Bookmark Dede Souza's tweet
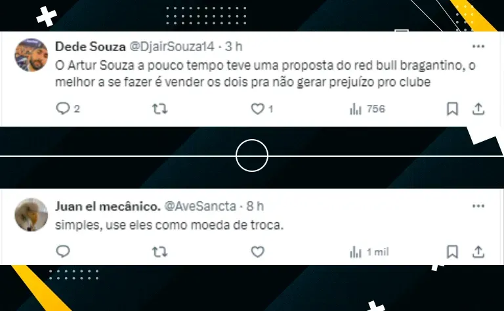Image resolution: width=504 pixels, height=311 pixels. coord(452,109)
